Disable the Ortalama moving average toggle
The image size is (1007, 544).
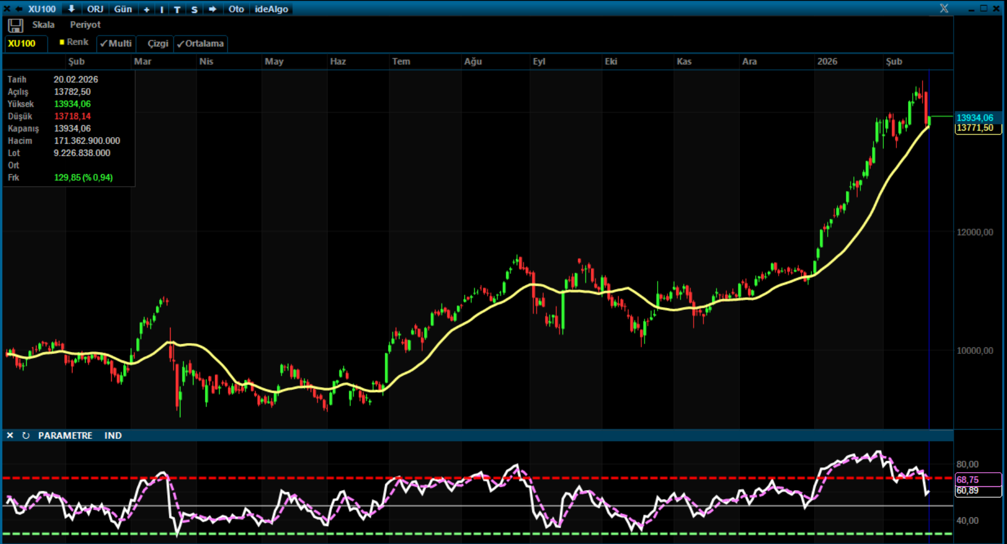click(201, 44)
